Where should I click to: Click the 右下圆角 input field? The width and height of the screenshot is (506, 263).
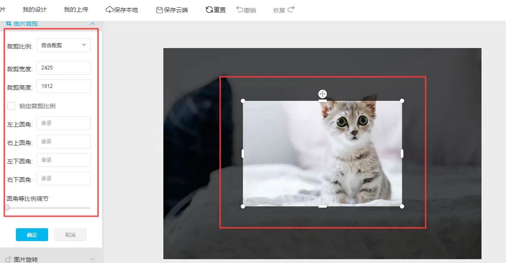pos(64,178)
